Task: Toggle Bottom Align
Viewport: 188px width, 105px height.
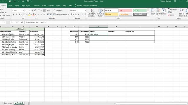Action: (x=44, y=10)
